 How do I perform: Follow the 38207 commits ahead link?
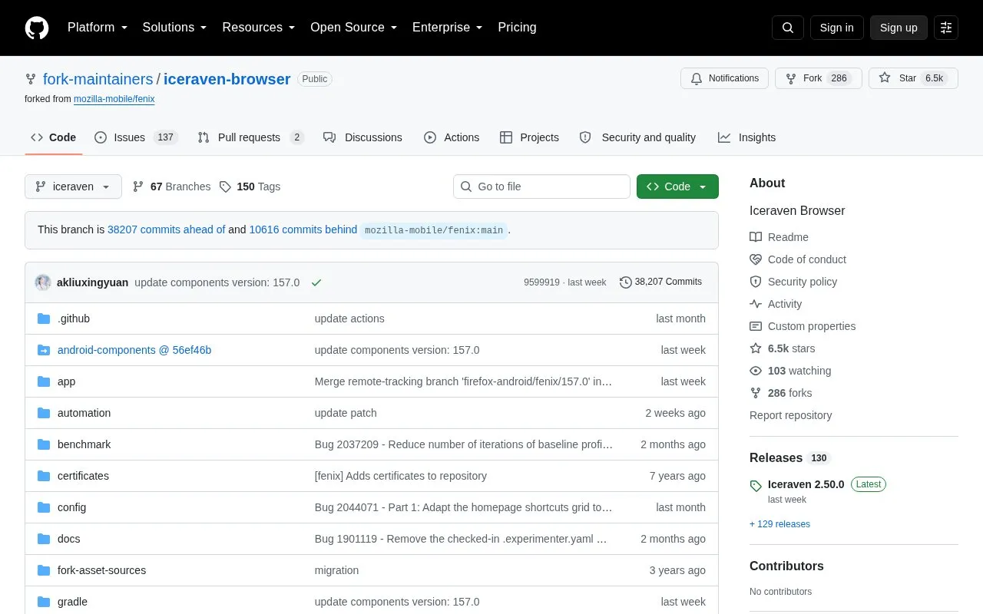(167, 229)
